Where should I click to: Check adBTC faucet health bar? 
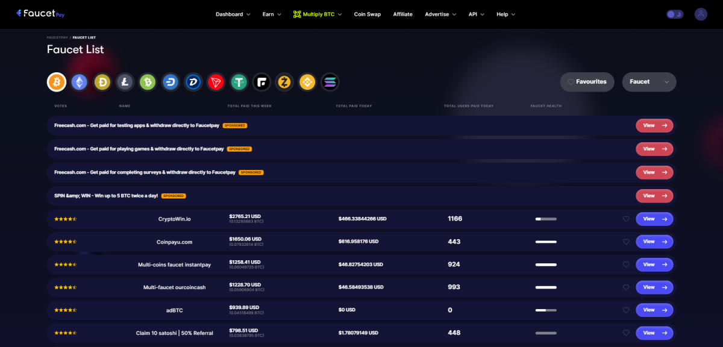pyautogui.click(x=546, y=310)
